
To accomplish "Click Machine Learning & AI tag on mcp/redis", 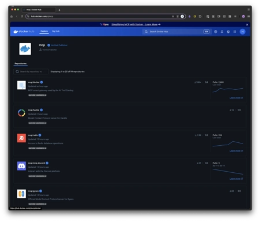I will [37, 148].
